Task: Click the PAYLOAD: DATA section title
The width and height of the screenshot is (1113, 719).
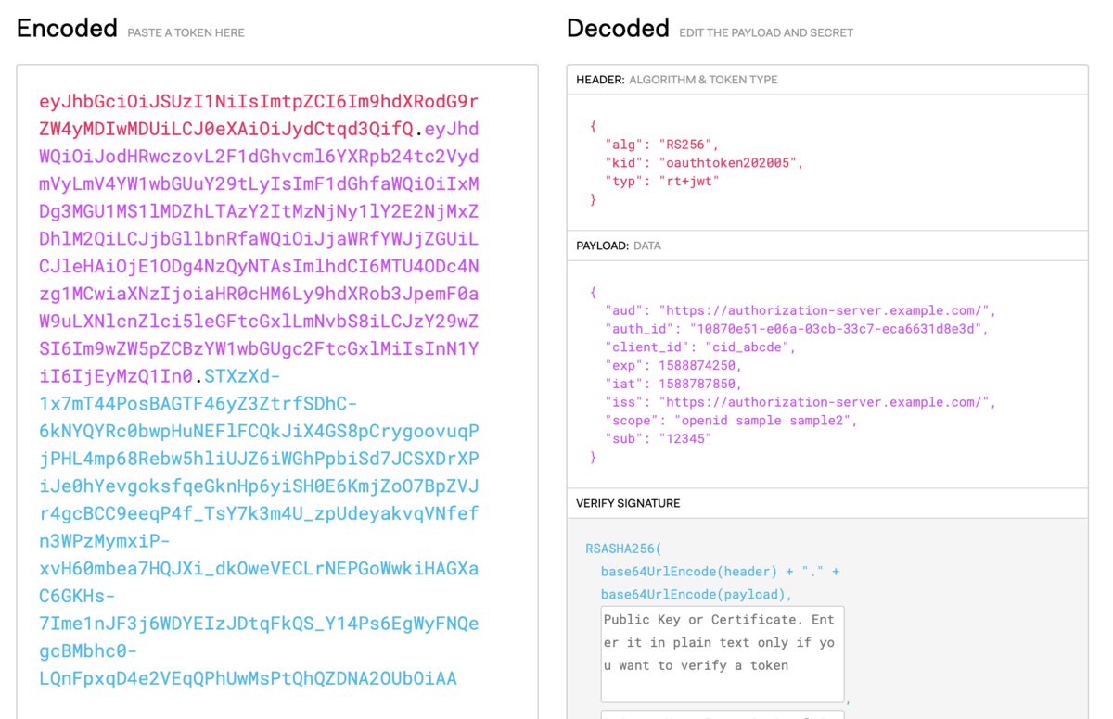Action: (x=619, y=246)
